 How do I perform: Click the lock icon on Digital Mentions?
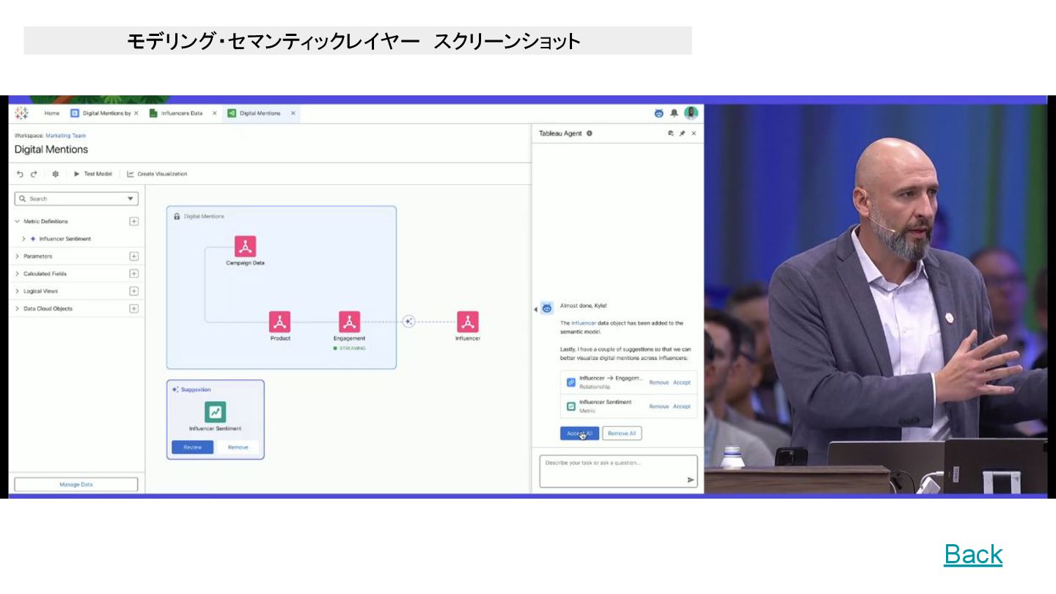pos(177,216)
